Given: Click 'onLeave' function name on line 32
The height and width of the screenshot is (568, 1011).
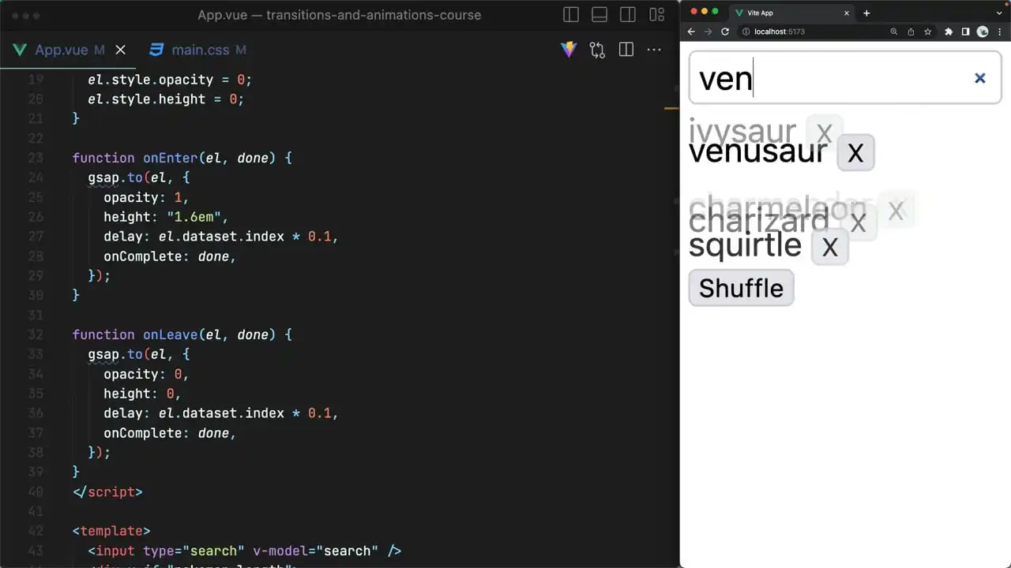Looking at the screenshot, I should pos(170,334).
